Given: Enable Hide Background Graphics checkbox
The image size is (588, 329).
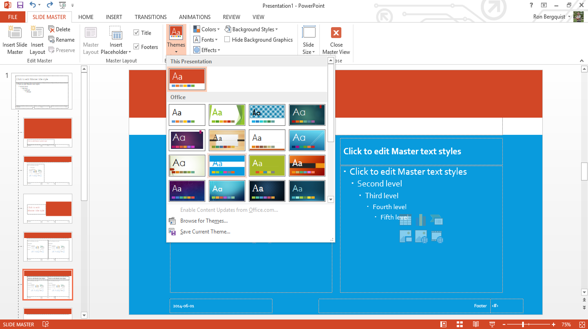Looking at the screenshot, I should coord(227,40).
